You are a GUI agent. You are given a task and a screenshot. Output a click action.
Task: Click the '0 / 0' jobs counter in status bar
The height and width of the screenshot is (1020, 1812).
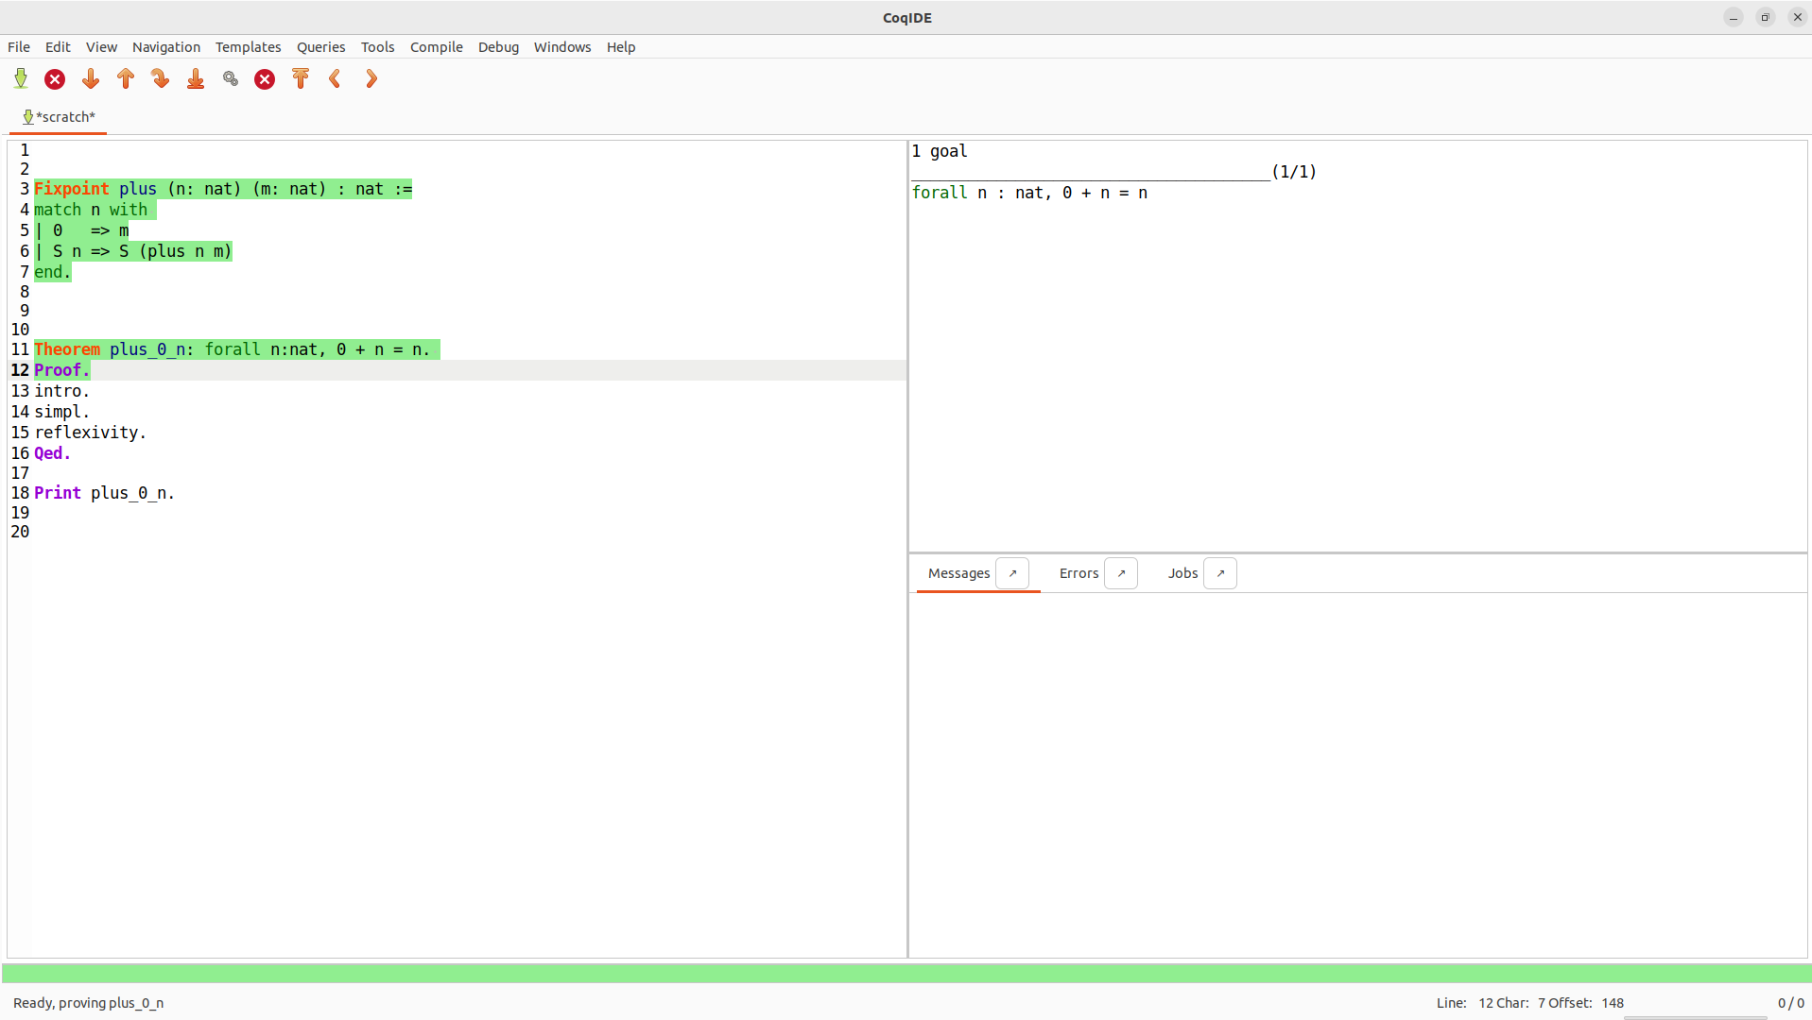(x=1790, y=1003)
